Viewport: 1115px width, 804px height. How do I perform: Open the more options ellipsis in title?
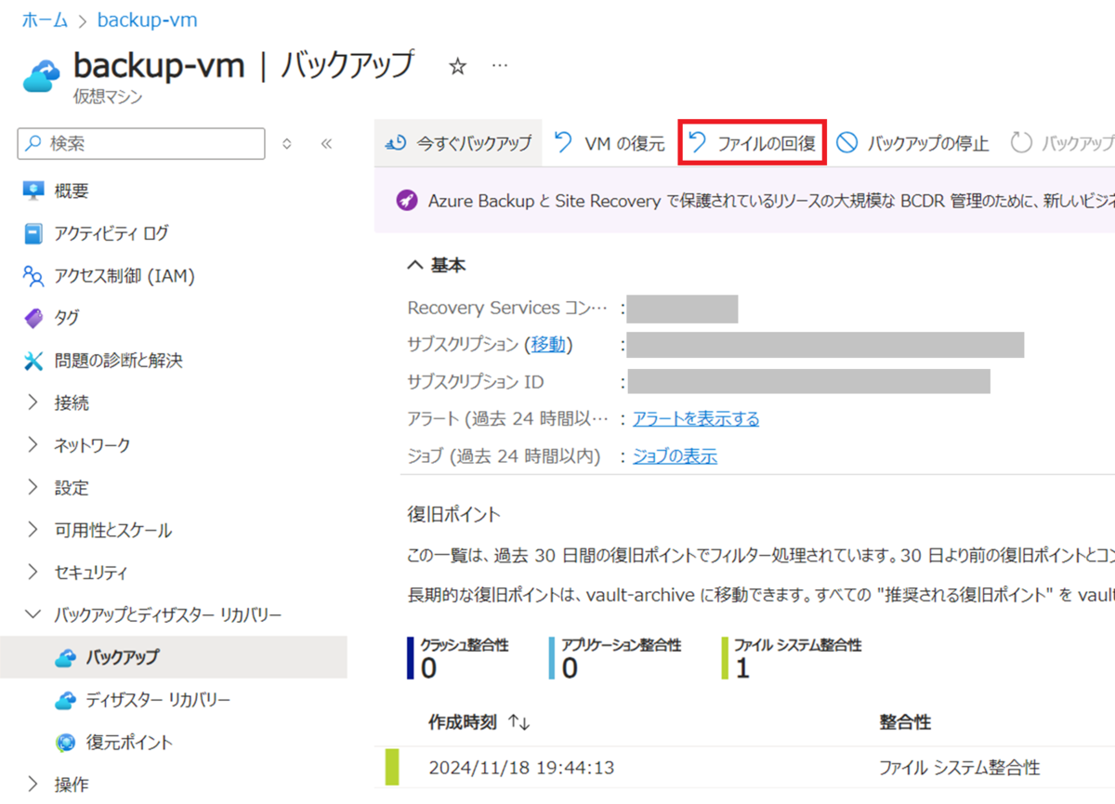click(x=500, y=66)
